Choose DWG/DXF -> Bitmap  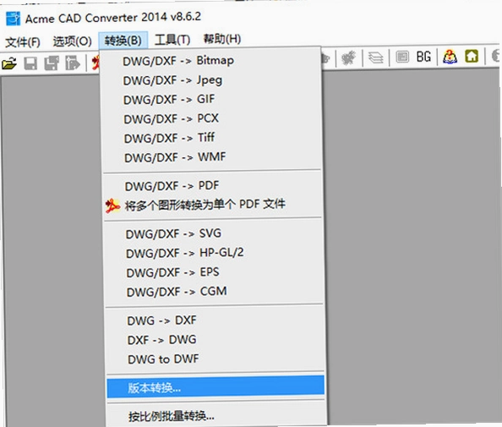point(211,61)
